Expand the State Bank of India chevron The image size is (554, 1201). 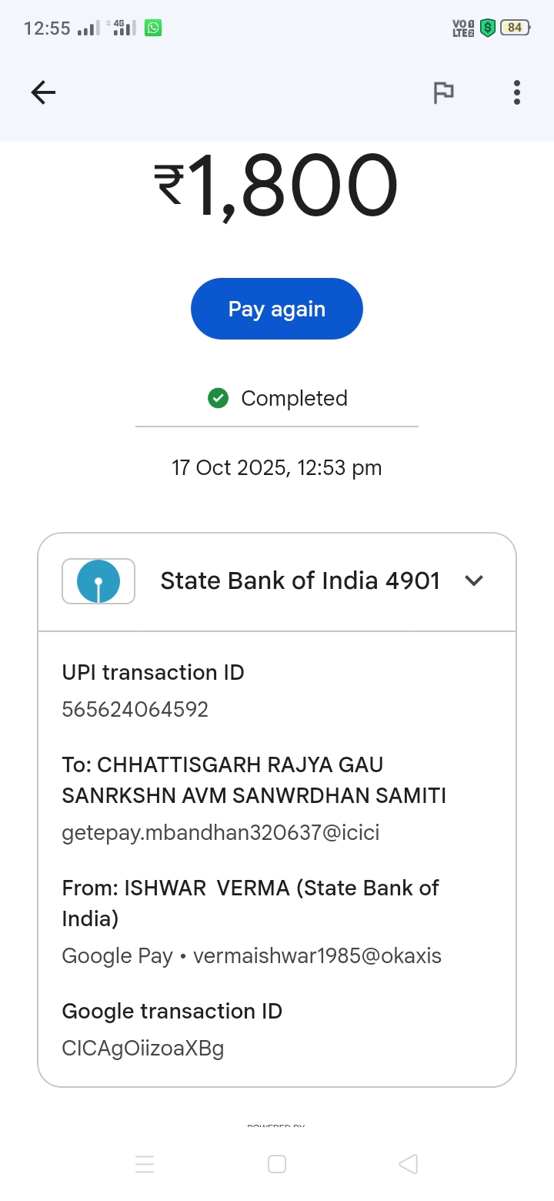474,581
